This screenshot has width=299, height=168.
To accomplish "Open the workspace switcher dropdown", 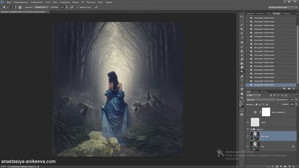I will click(x=283, y=7).
